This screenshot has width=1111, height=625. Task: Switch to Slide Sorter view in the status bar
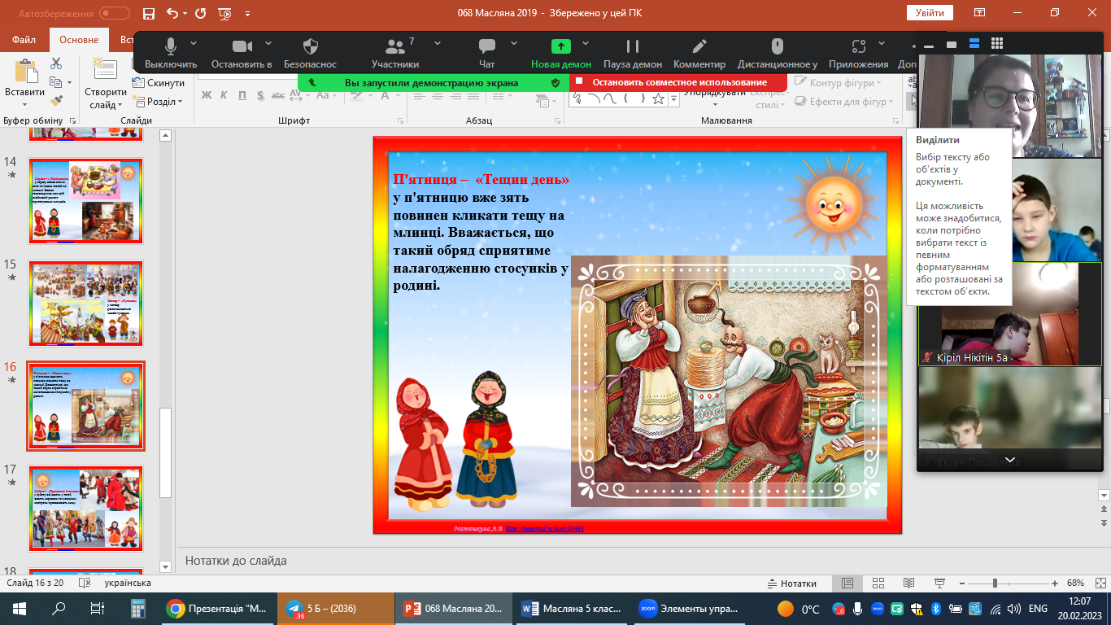coord(878,583)
